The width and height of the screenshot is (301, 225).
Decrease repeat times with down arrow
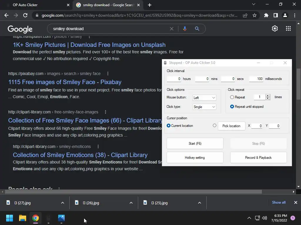coord(267,98)
